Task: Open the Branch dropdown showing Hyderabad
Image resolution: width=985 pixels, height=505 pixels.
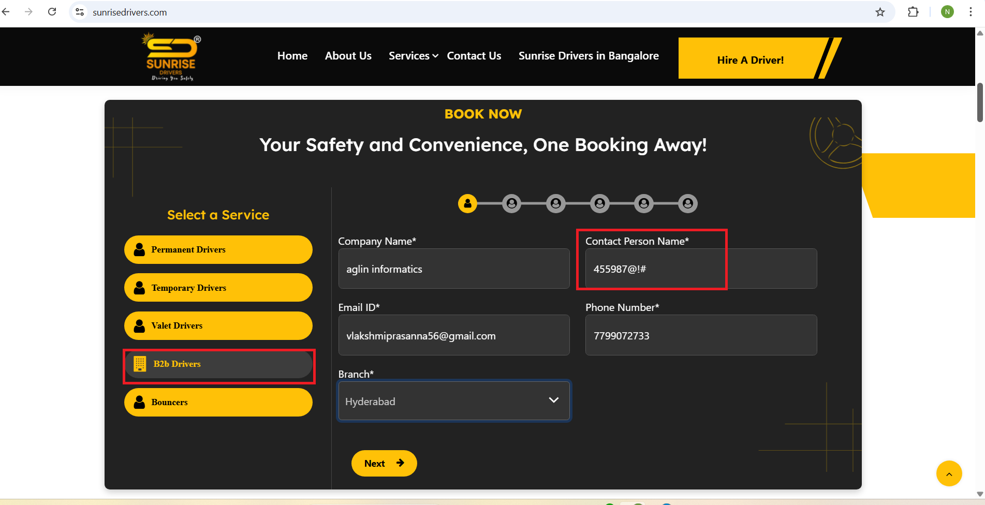Action: coord(453,401)
